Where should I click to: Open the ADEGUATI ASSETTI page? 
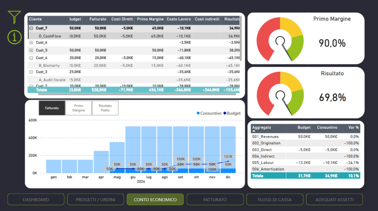pyautogui.click(x=334, y=200)
